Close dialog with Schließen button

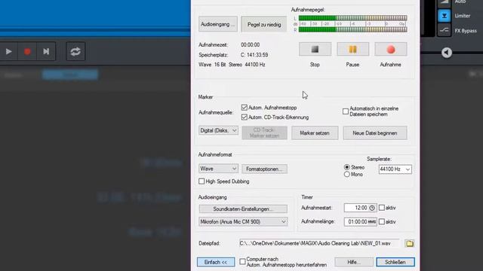pyautogui.click(x=395, y=262)
